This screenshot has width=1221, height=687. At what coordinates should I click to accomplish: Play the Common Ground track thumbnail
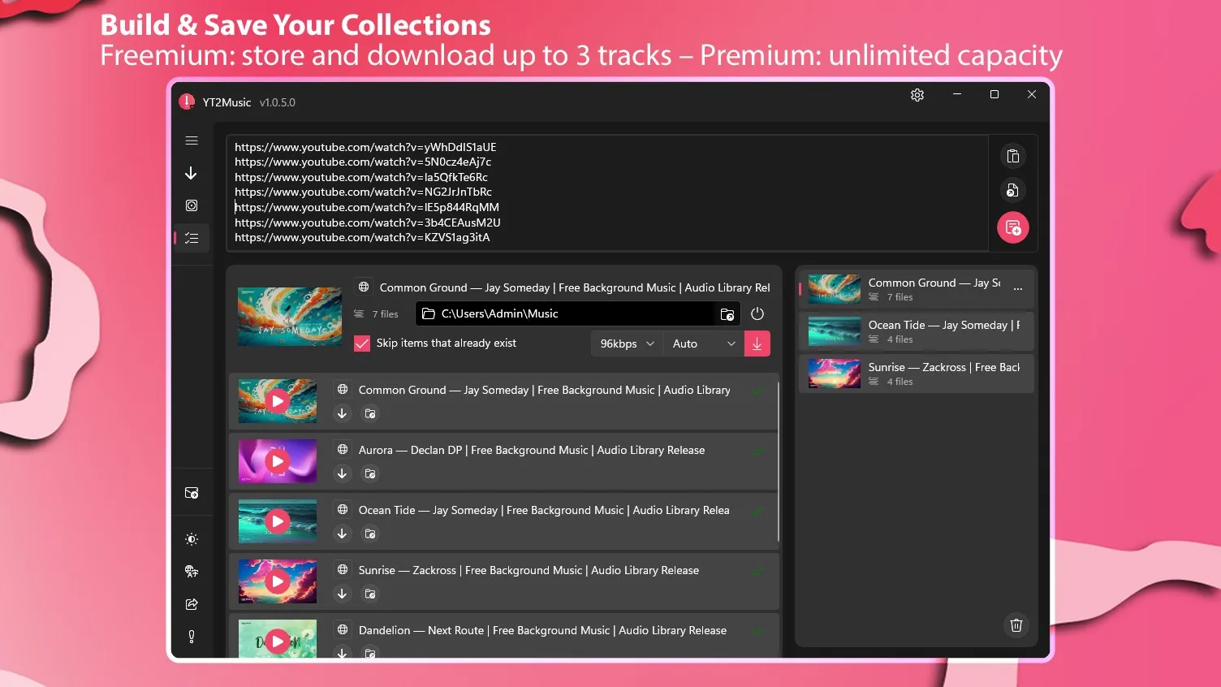[278, 401]
